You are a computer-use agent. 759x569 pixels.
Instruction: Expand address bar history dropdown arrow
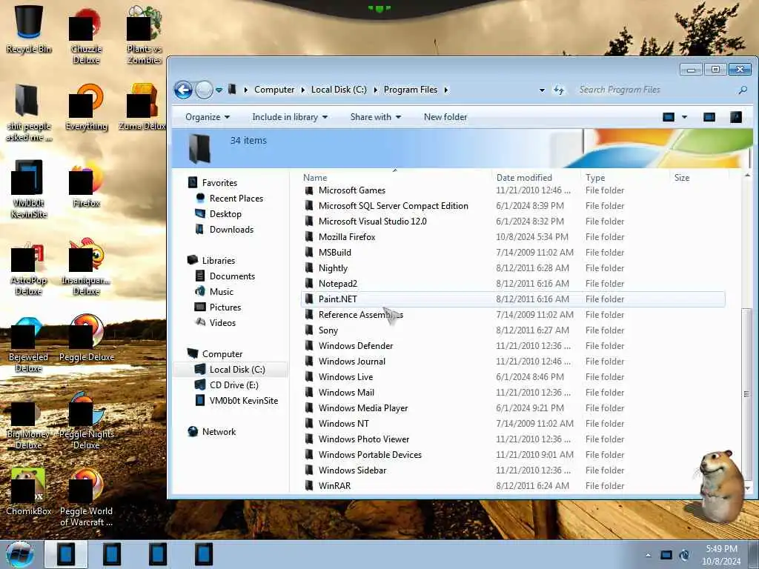(542, 90)
